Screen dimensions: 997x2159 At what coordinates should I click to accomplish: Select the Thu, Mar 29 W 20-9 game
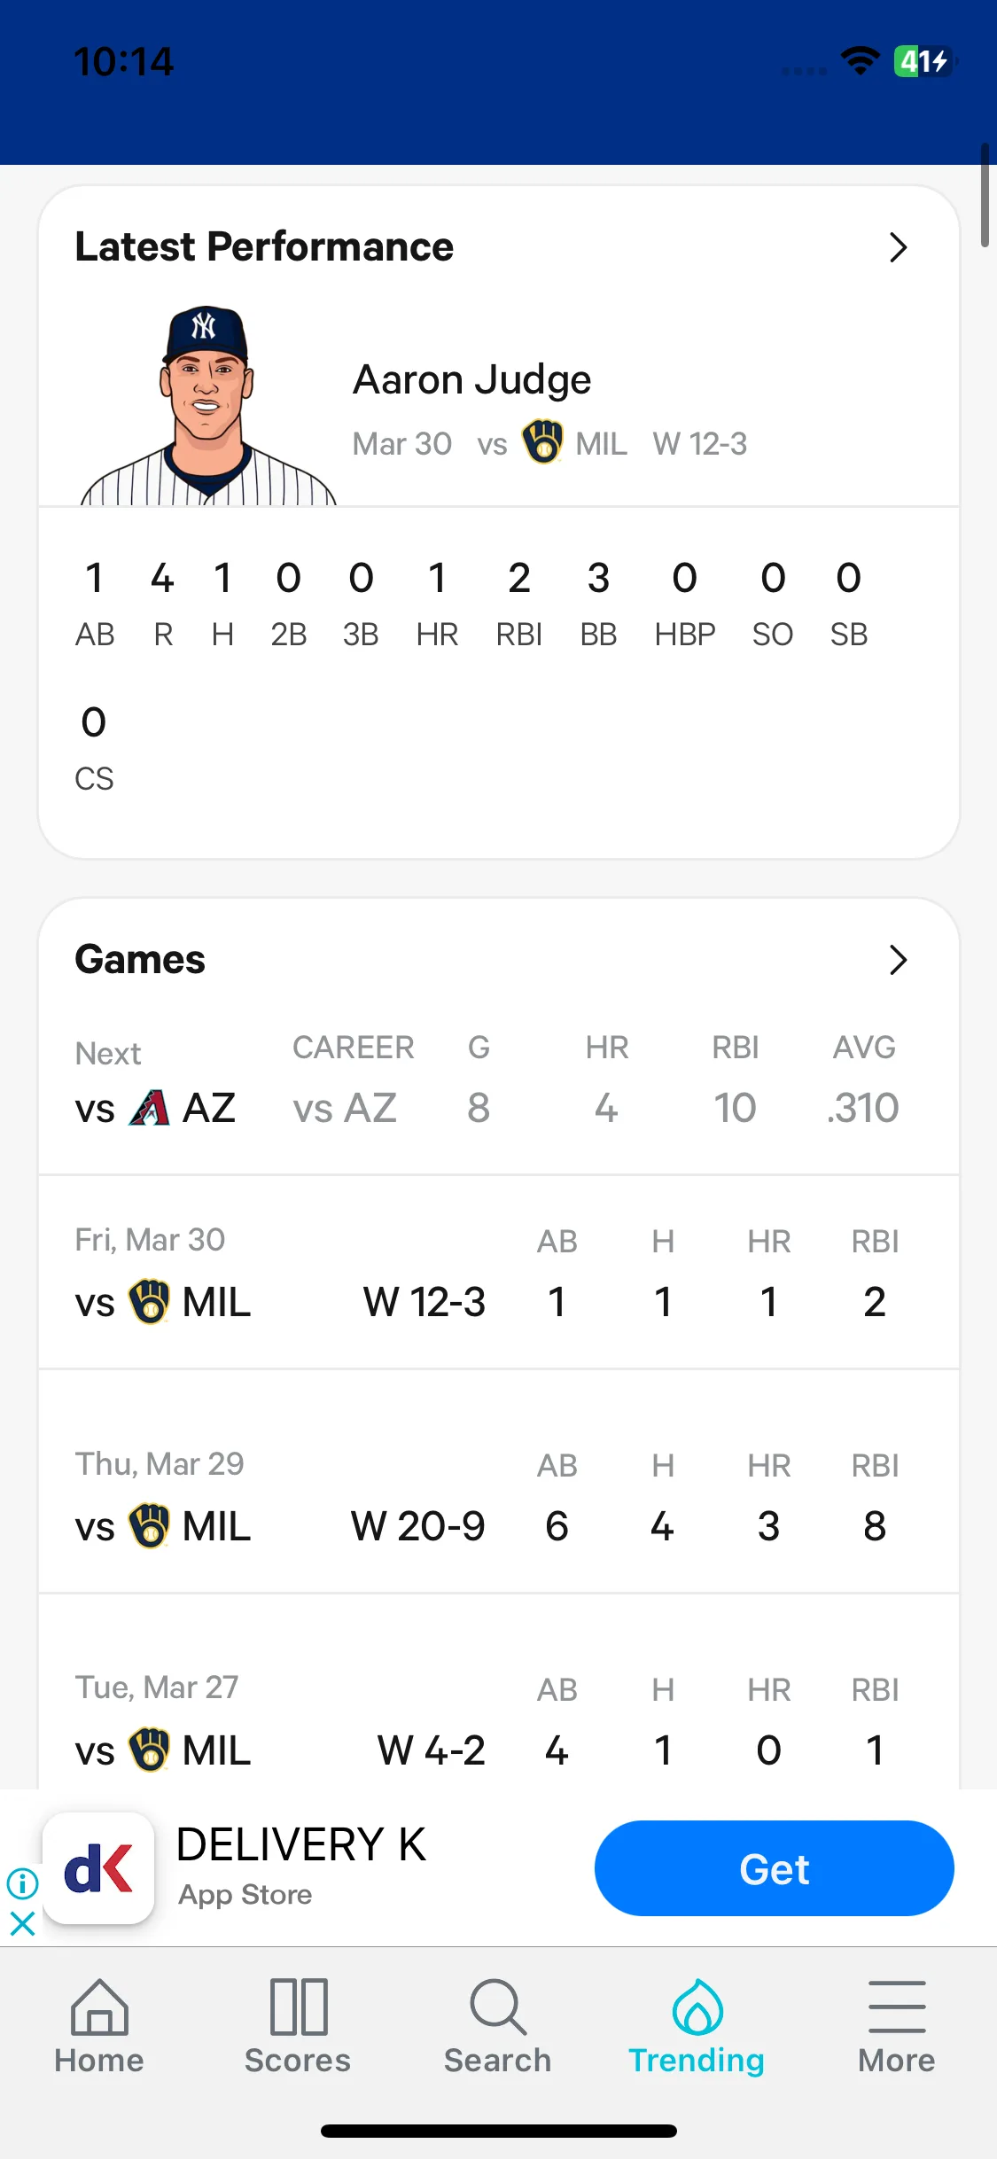[x=499, y=1482]
